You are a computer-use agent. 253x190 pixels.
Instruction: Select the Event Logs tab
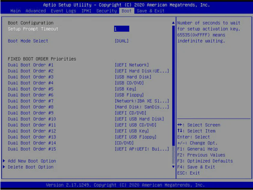[x=63, y=11]
